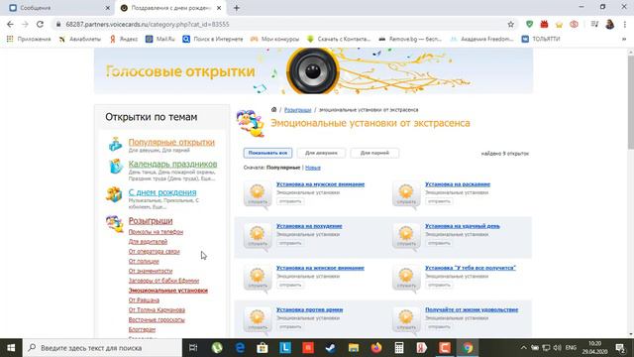Click the Календарь праздников category icon
This screenshot has width=634, height=357.
(116, 166)
